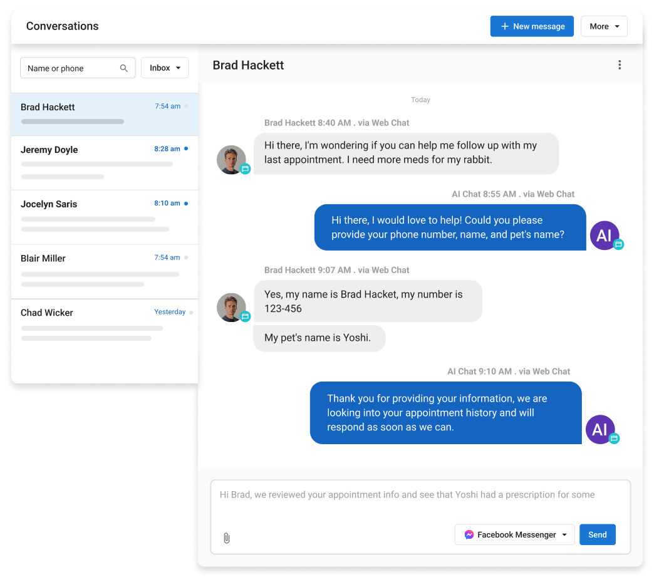
Task: Click the My pet's name is Yoshi message
Action: point(319,338)
